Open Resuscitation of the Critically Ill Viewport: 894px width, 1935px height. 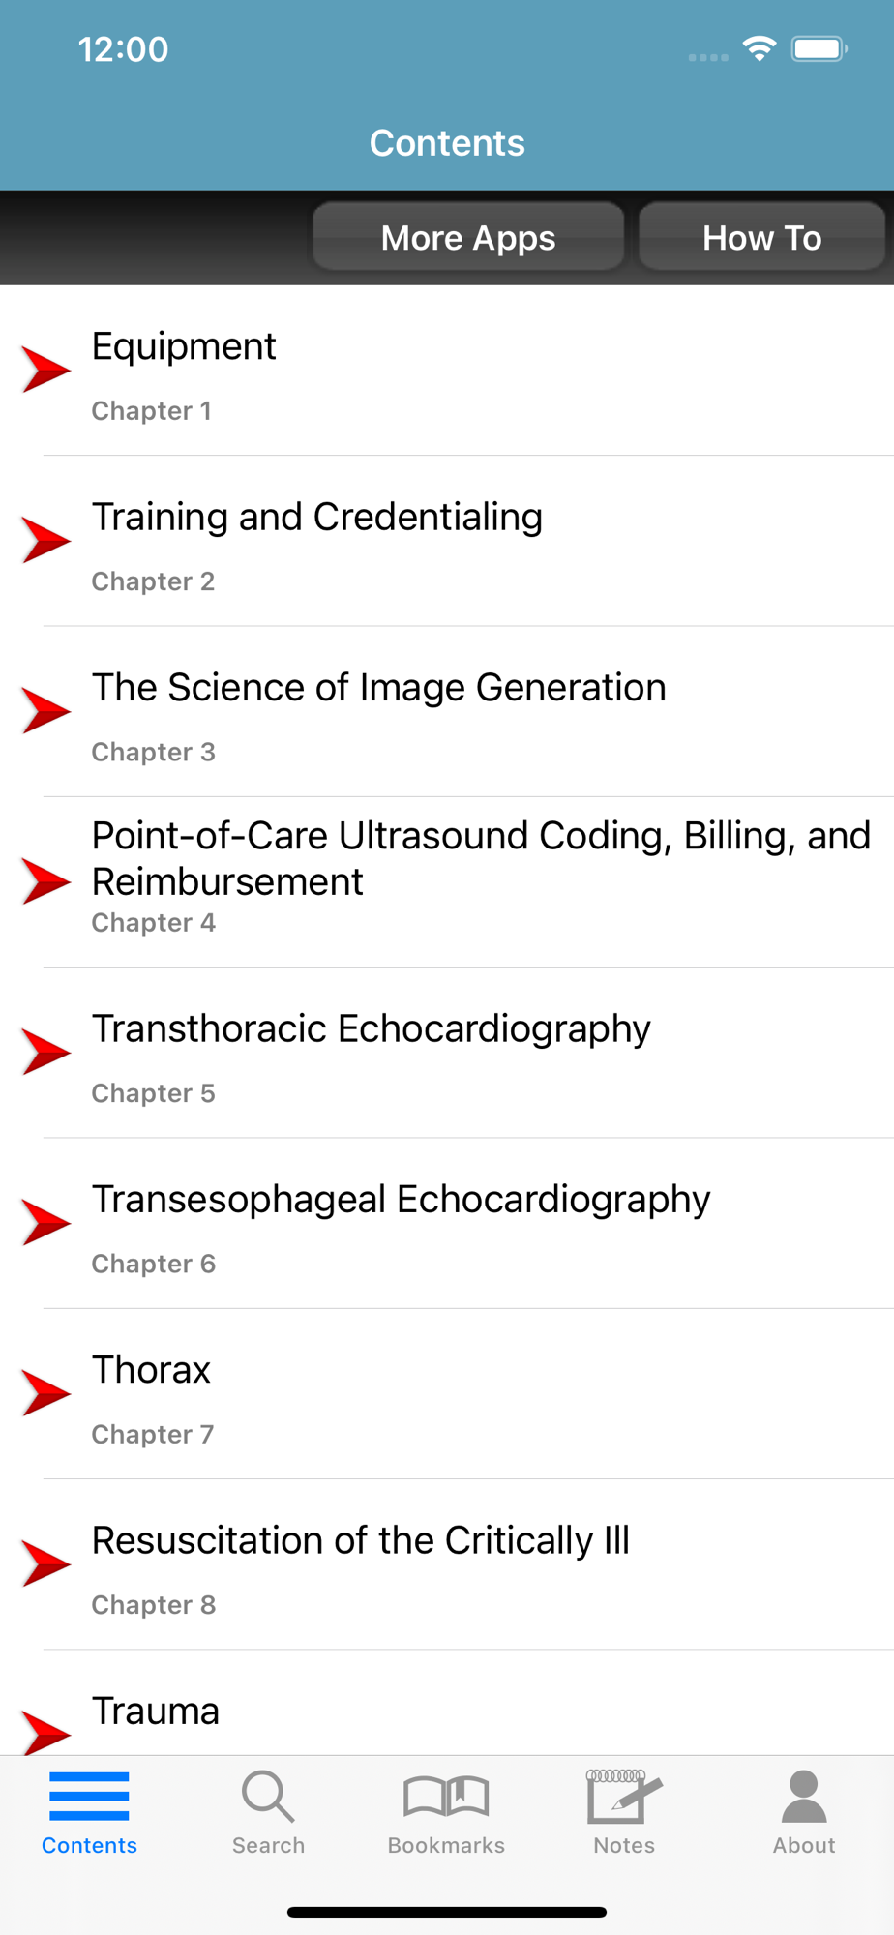[360, 1541]
